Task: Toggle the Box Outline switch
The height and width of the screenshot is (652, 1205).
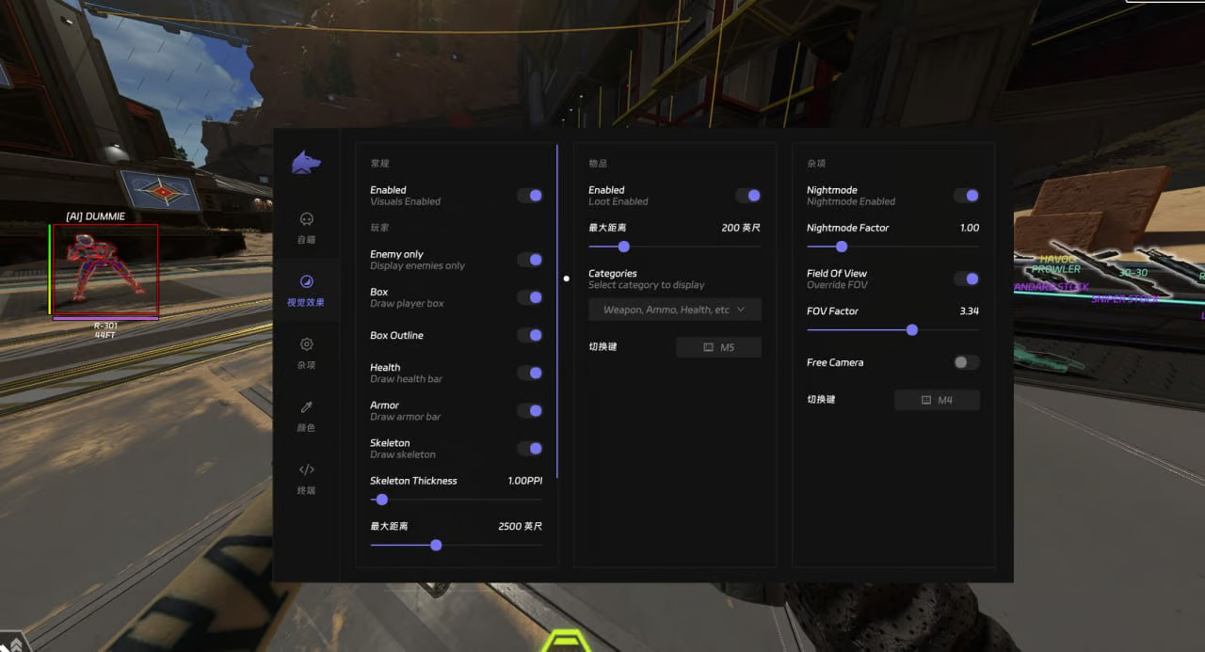Action: point(530,335)
